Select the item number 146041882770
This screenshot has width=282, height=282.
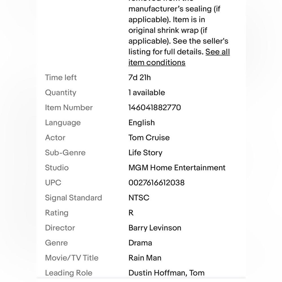[155, 107]
